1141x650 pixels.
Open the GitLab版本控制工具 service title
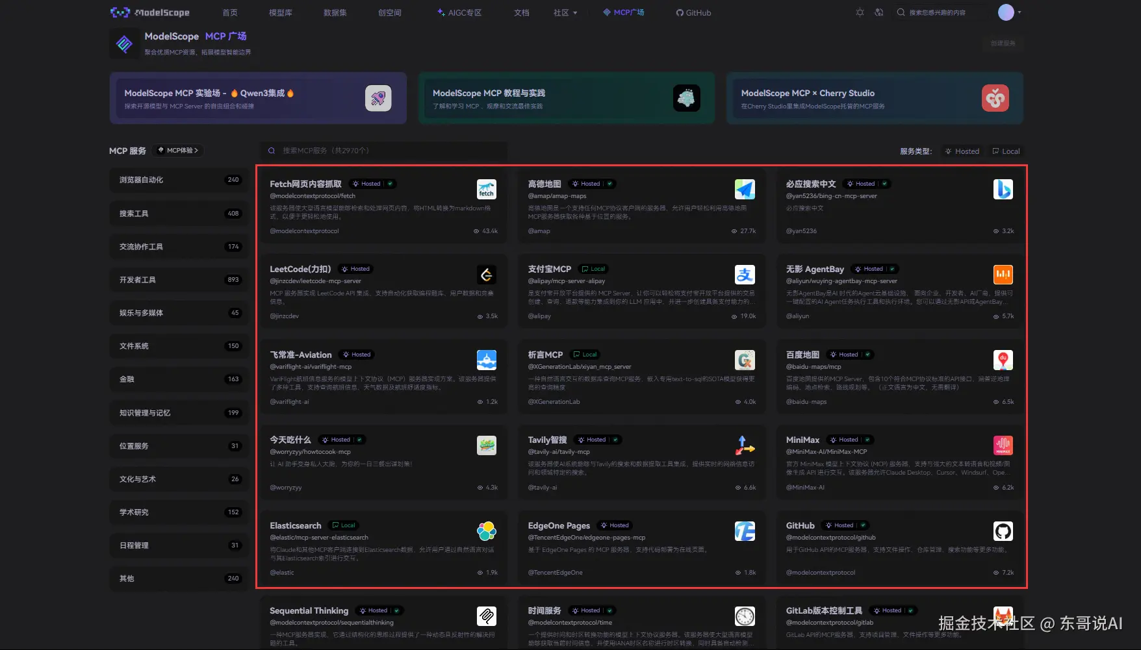pos(824,610)
